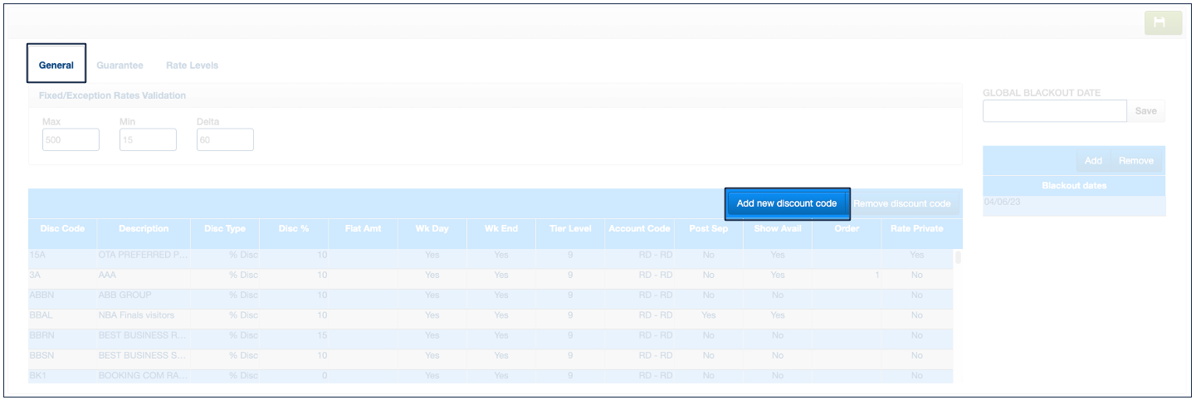
Task: Sort table by Description column
Action: click(x=144, y=229)
